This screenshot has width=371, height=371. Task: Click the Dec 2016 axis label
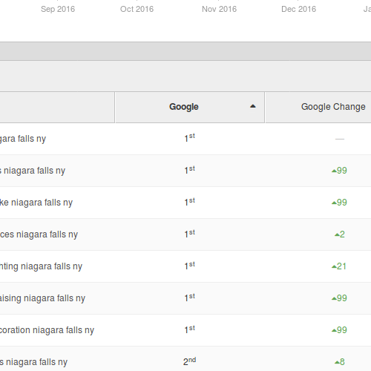[x=299, y=9]
